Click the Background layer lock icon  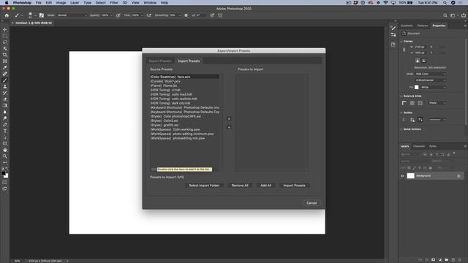point(458,176)
